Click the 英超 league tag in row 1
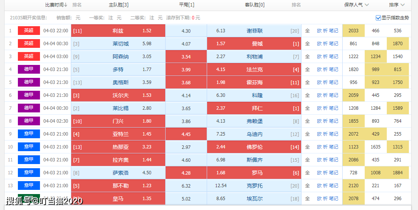This screenshot has height=210, width=418. [29, 30]
